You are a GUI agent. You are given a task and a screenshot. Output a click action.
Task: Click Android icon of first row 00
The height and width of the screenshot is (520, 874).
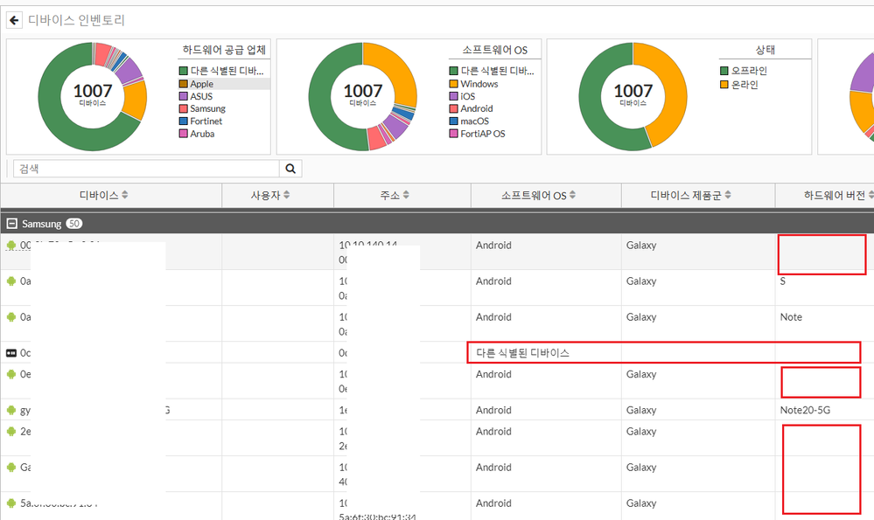tap(11, 245)
